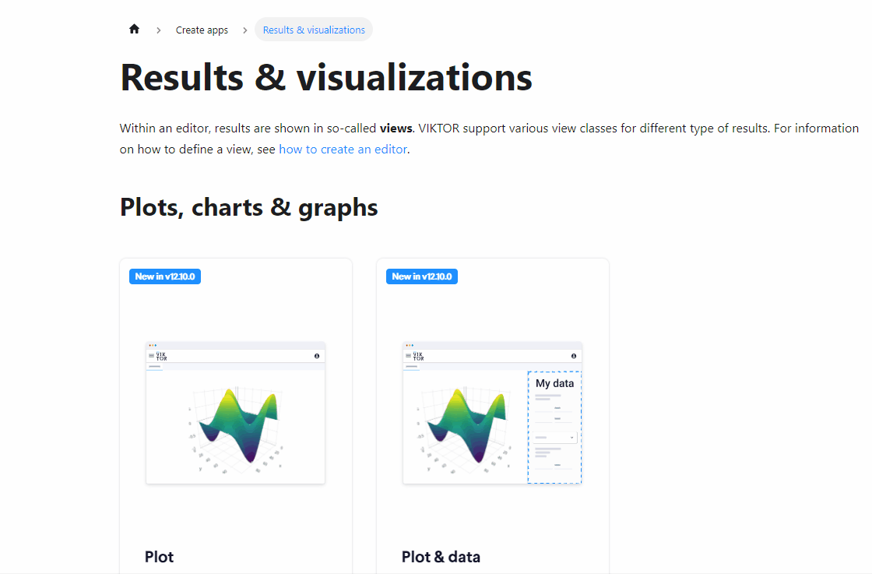Open the dropdown in the My data panel
The width and height of the screenshot is (872, 574).
coord(555,438)
